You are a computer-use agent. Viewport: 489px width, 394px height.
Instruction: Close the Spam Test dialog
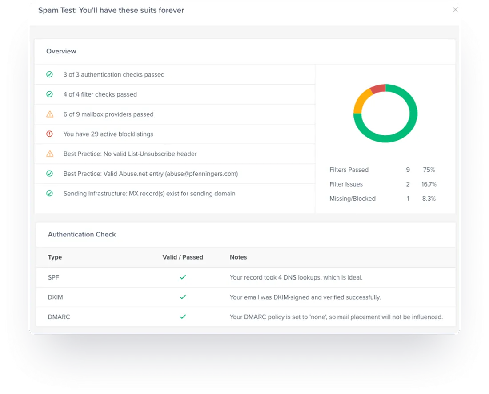click(x=455, y=10)
